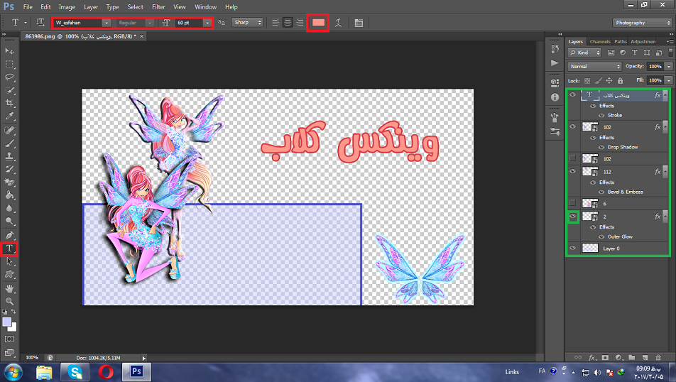Click the Create warped text icon
Viewport: 676px width, 382px height.
coord(339,23)
